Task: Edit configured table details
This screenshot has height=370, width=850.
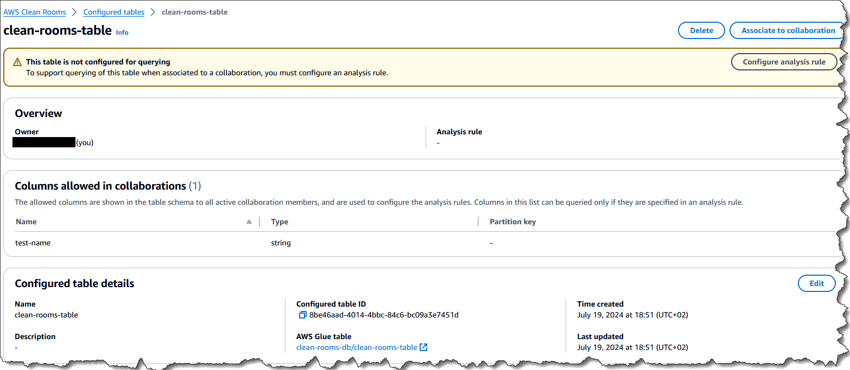Action: (816, 283)
